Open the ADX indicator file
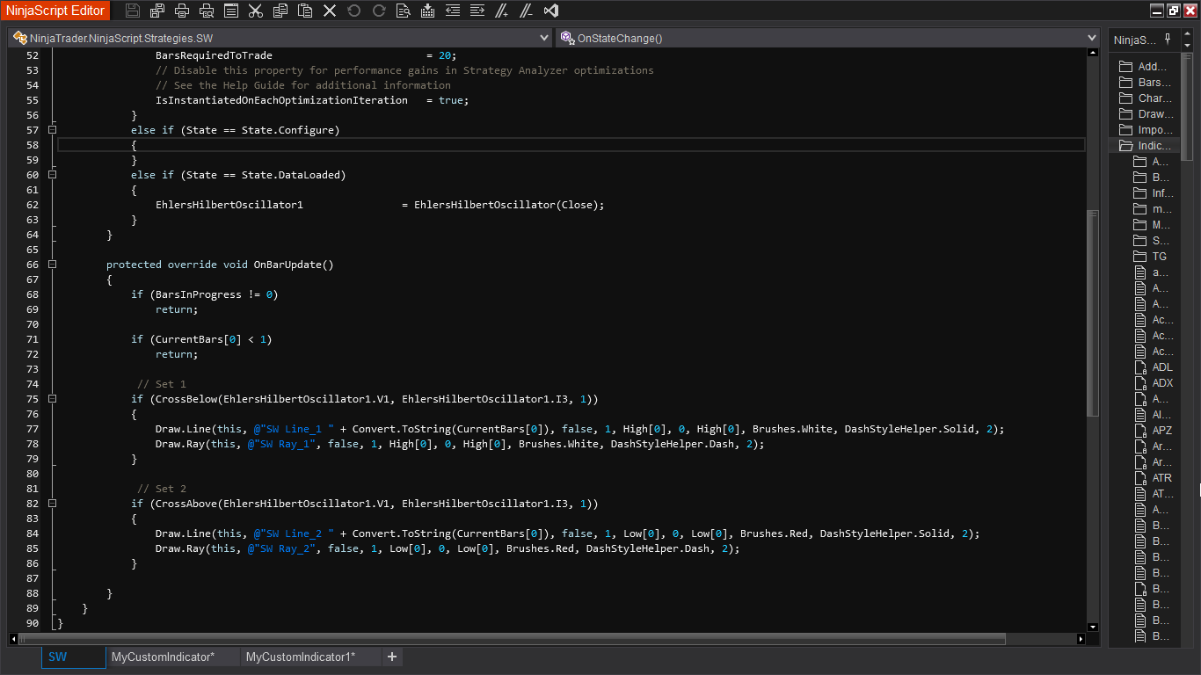The height and width of the screenshot is (675, 1201). [x=1162, y=383]
